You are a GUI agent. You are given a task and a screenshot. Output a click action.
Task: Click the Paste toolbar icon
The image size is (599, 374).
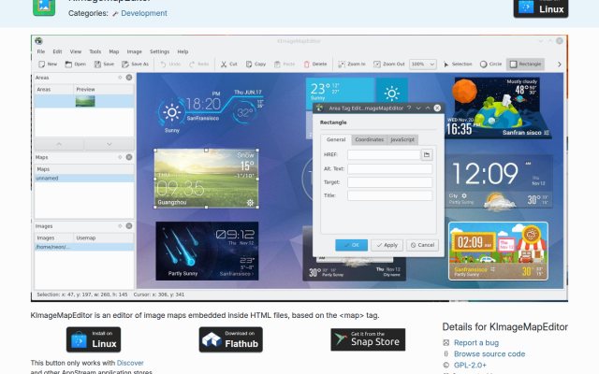point(277,65)
